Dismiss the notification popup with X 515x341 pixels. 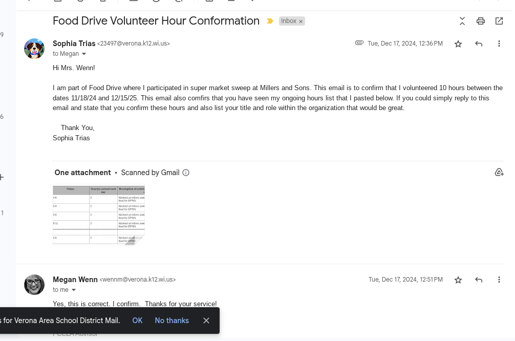206,321
